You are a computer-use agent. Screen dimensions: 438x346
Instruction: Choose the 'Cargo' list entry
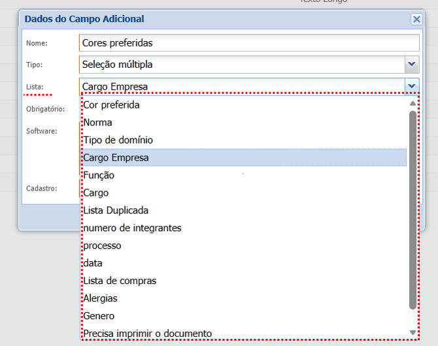click(96, 193)
